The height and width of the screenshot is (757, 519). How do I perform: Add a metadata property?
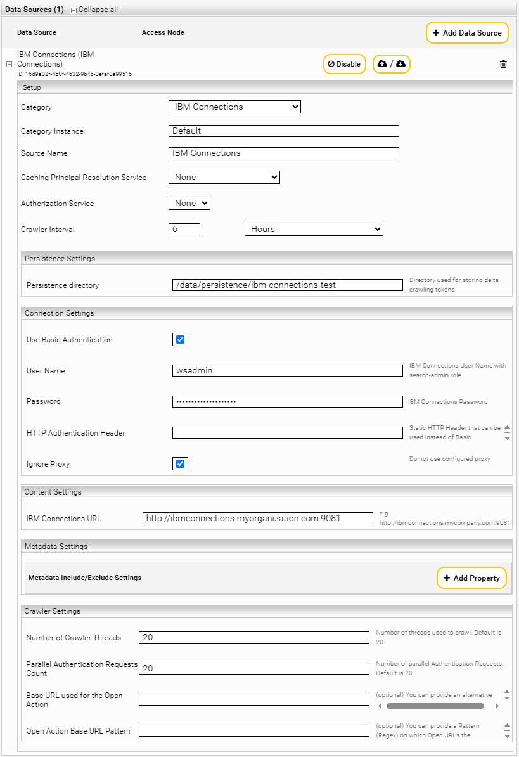(x=471, y=578)
